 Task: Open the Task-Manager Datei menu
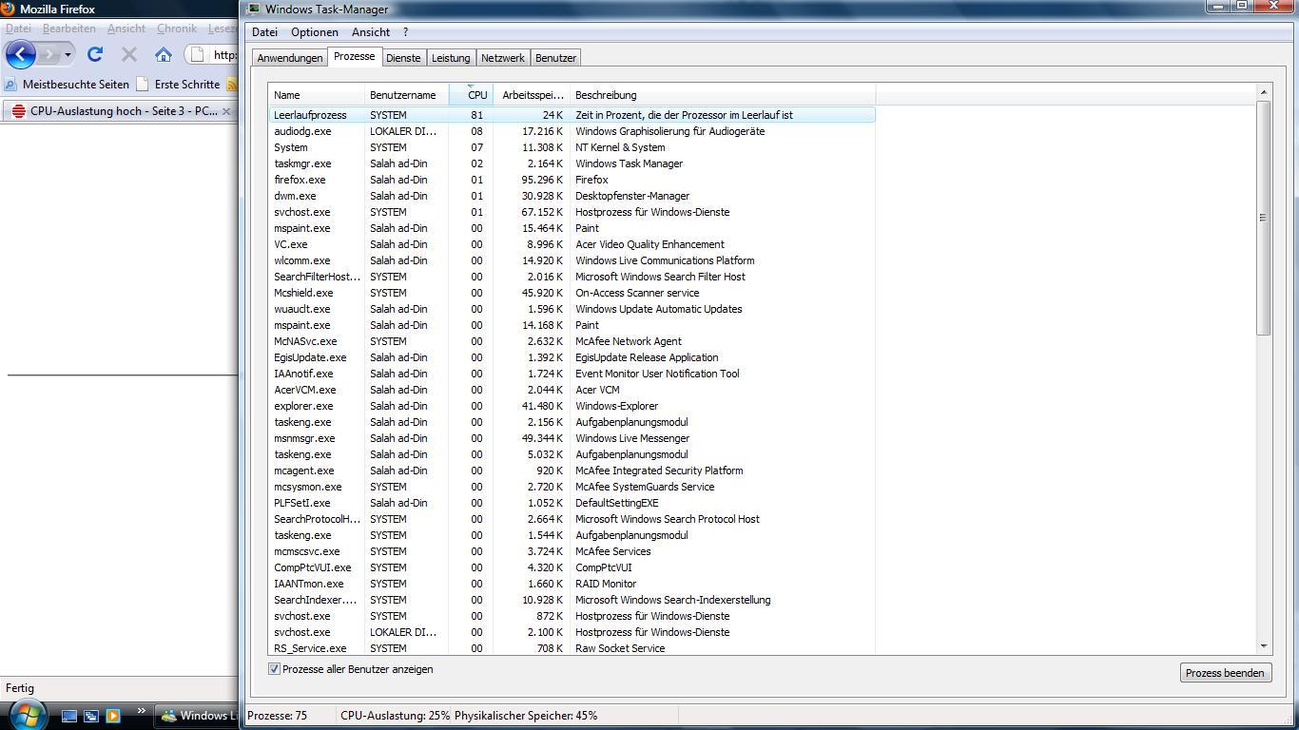(264, 32)
